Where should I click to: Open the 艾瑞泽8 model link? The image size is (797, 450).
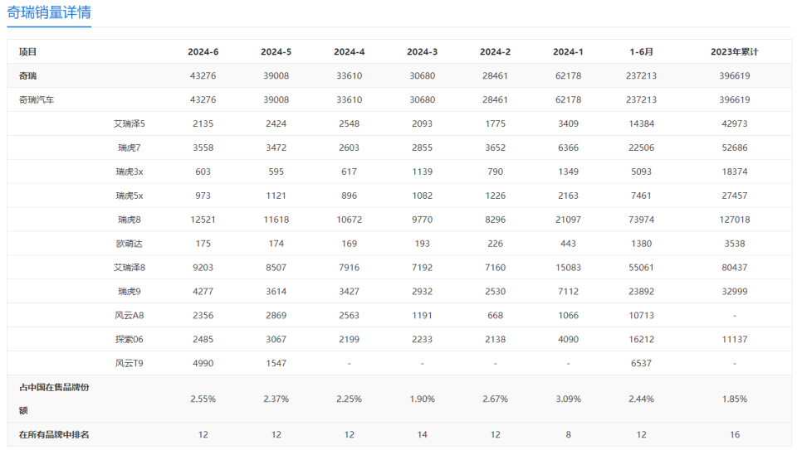129,268
